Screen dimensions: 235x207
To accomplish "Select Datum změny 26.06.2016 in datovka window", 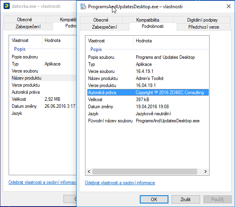I will pyautogui.click(x=44, y=106).
